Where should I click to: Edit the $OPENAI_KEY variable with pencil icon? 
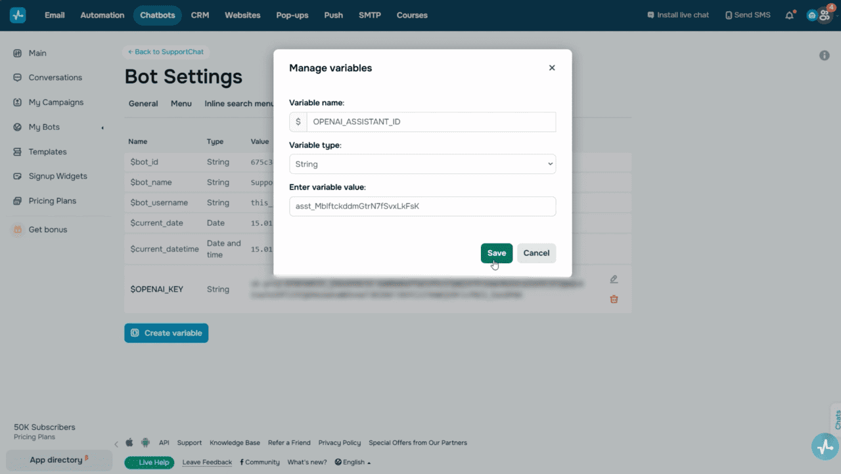(614, 279)
